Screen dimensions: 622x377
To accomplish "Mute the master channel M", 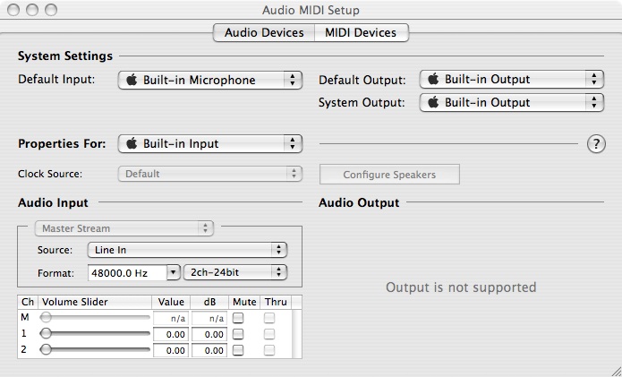I will pos(238,318).
